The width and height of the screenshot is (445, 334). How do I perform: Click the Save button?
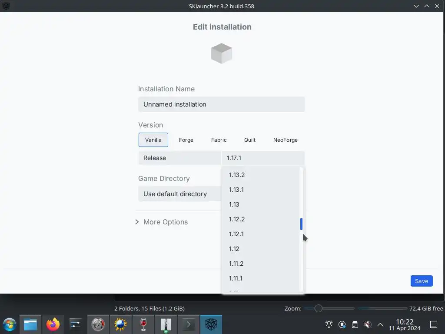tap(422, 281)
